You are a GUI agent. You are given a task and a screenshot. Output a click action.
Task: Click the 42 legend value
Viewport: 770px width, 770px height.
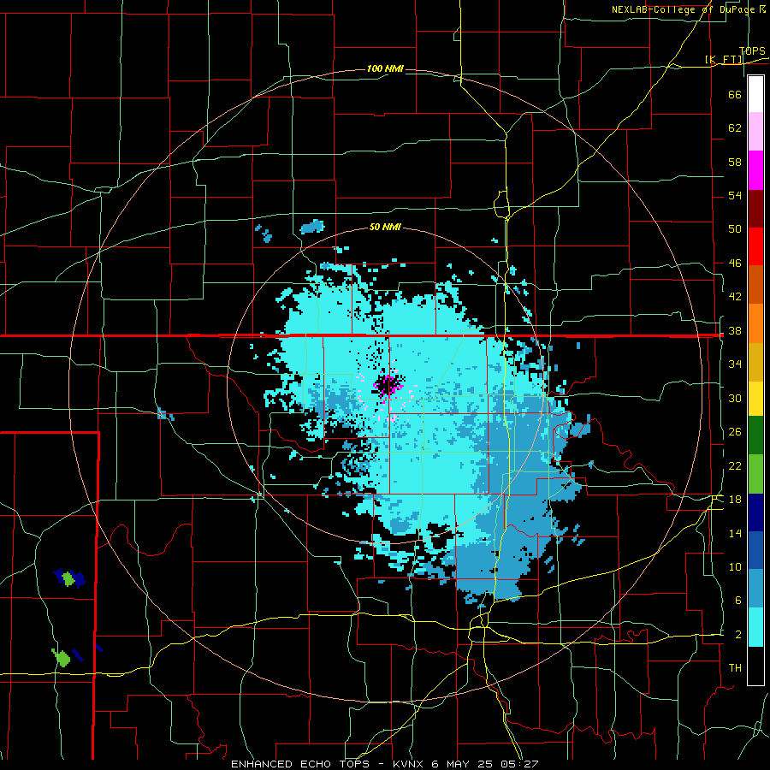(x=735, y=296)
